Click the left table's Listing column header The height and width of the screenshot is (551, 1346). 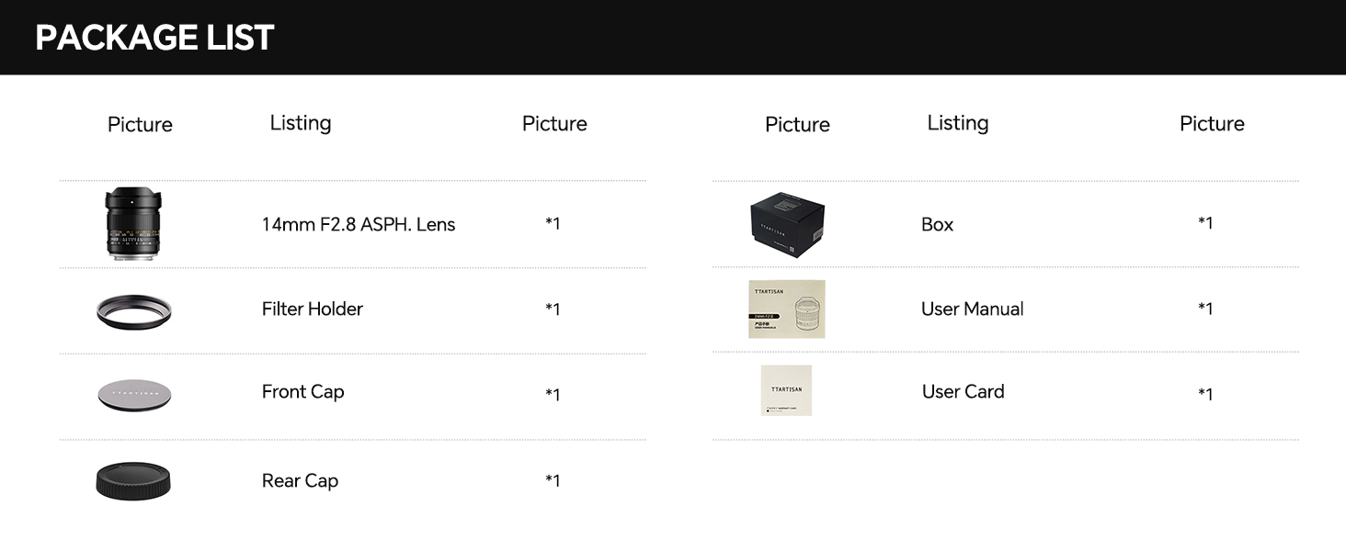[301, 123]
